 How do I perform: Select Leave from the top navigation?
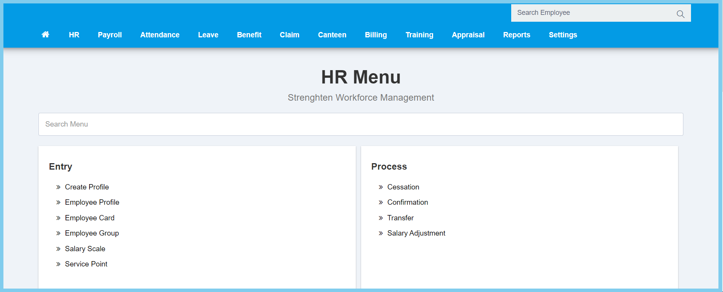(208, 35)
